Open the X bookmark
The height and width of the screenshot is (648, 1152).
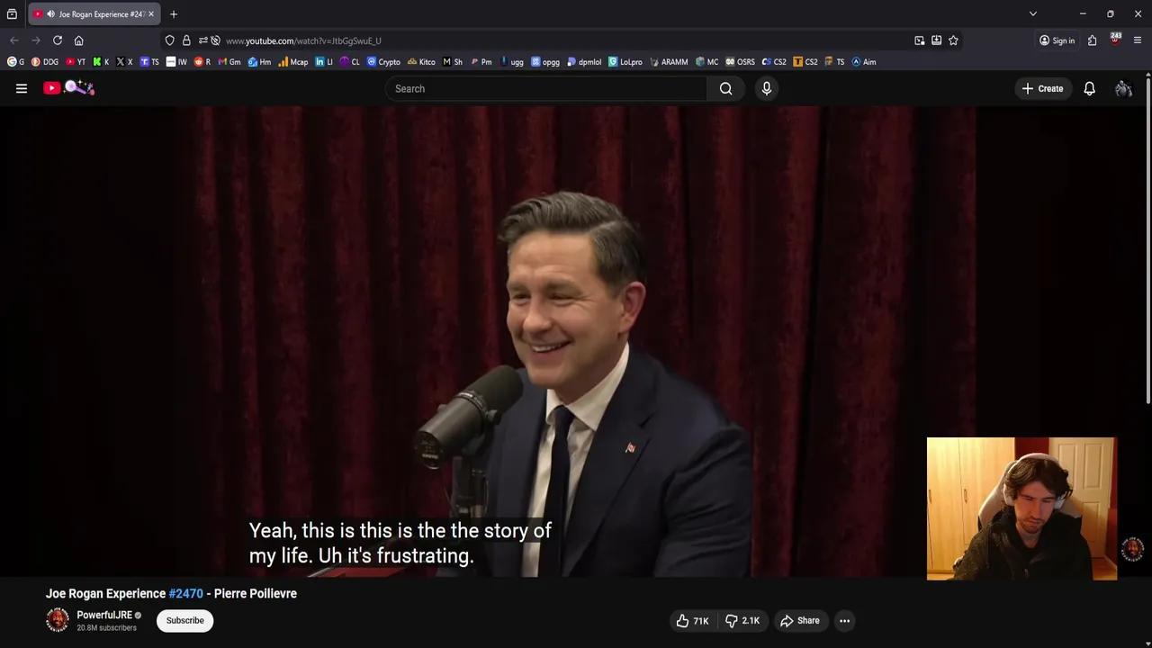[x=125, y=62]
